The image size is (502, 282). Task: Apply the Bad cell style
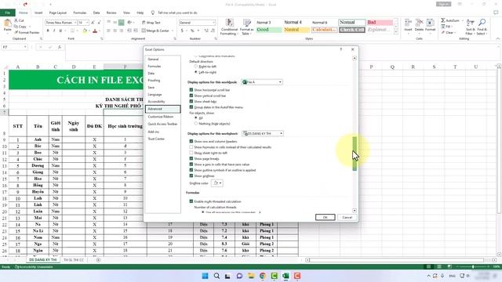coord(380,22)
